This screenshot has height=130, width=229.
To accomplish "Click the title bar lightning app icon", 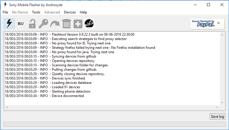I will coord(5,5).
